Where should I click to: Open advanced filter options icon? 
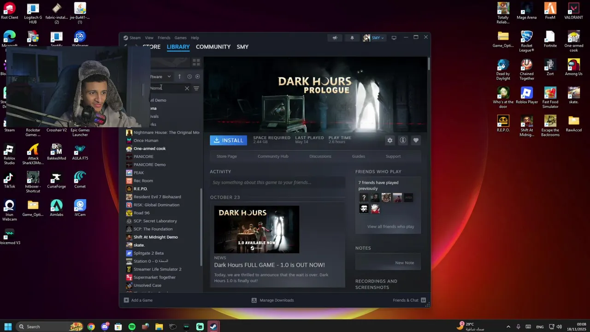tap(196, 88)
